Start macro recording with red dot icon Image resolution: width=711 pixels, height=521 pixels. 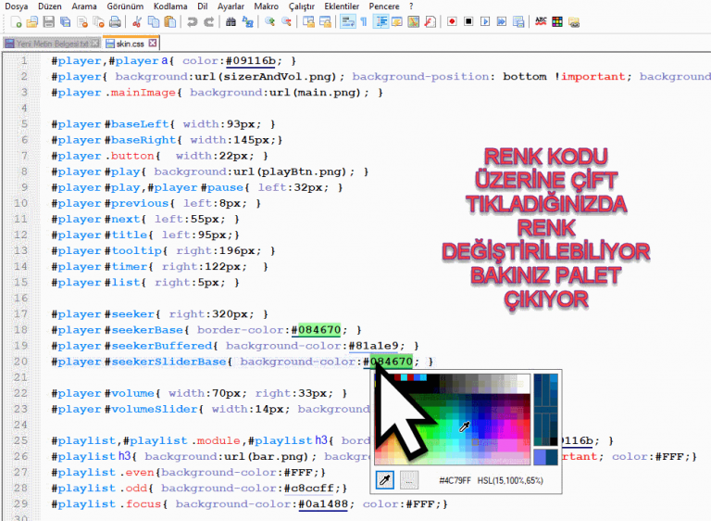coord(452,21)
